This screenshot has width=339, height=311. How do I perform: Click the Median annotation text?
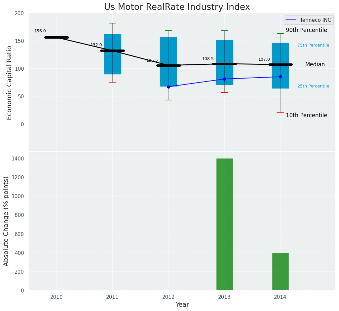(x=315, y=65)
